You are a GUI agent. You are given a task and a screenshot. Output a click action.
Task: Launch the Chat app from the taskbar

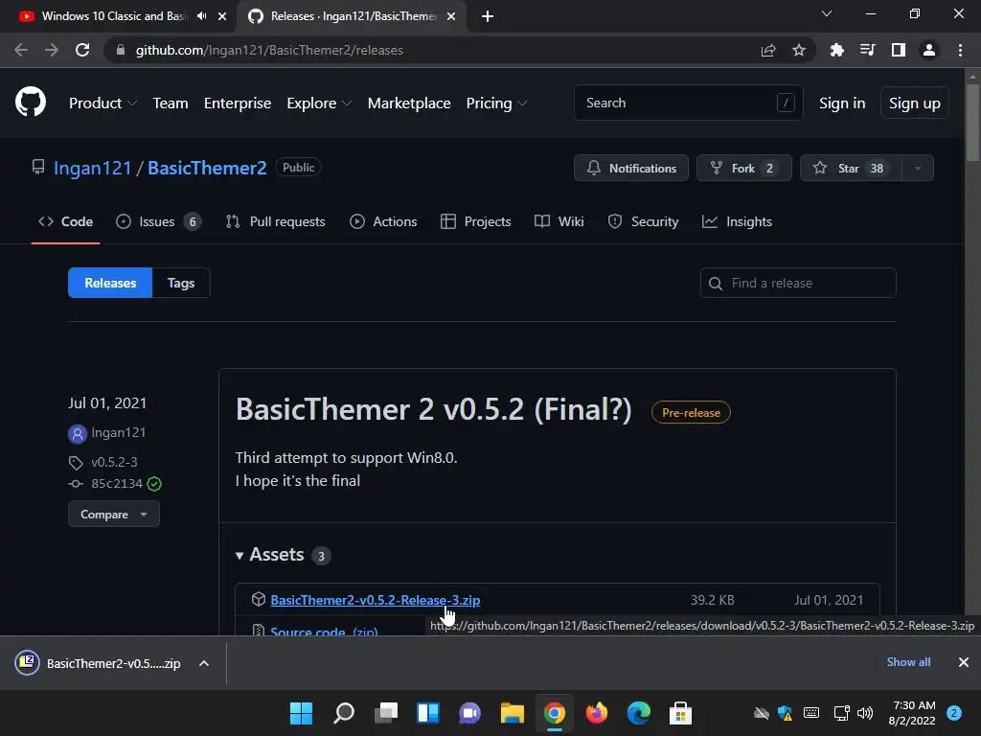click(x=469, y=713)
